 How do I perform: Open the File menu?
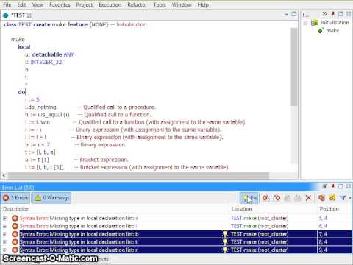(x=7, y=4)
